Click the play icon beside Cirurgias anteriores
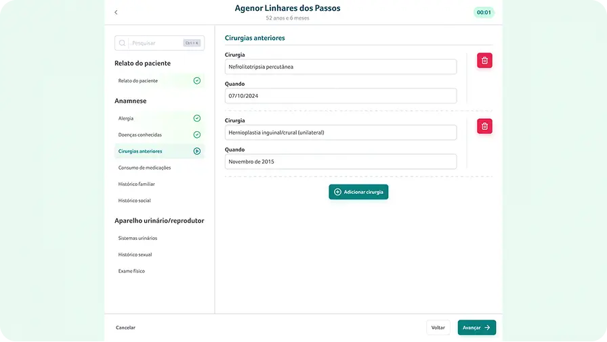 point(196,151)
